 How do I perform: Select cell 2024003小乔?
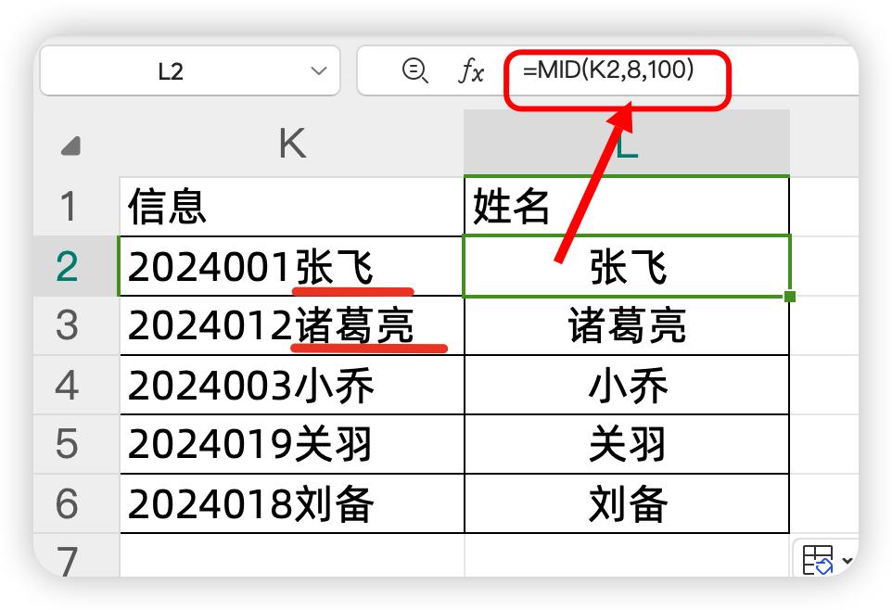pyautogui.click(x=292, y=386)
